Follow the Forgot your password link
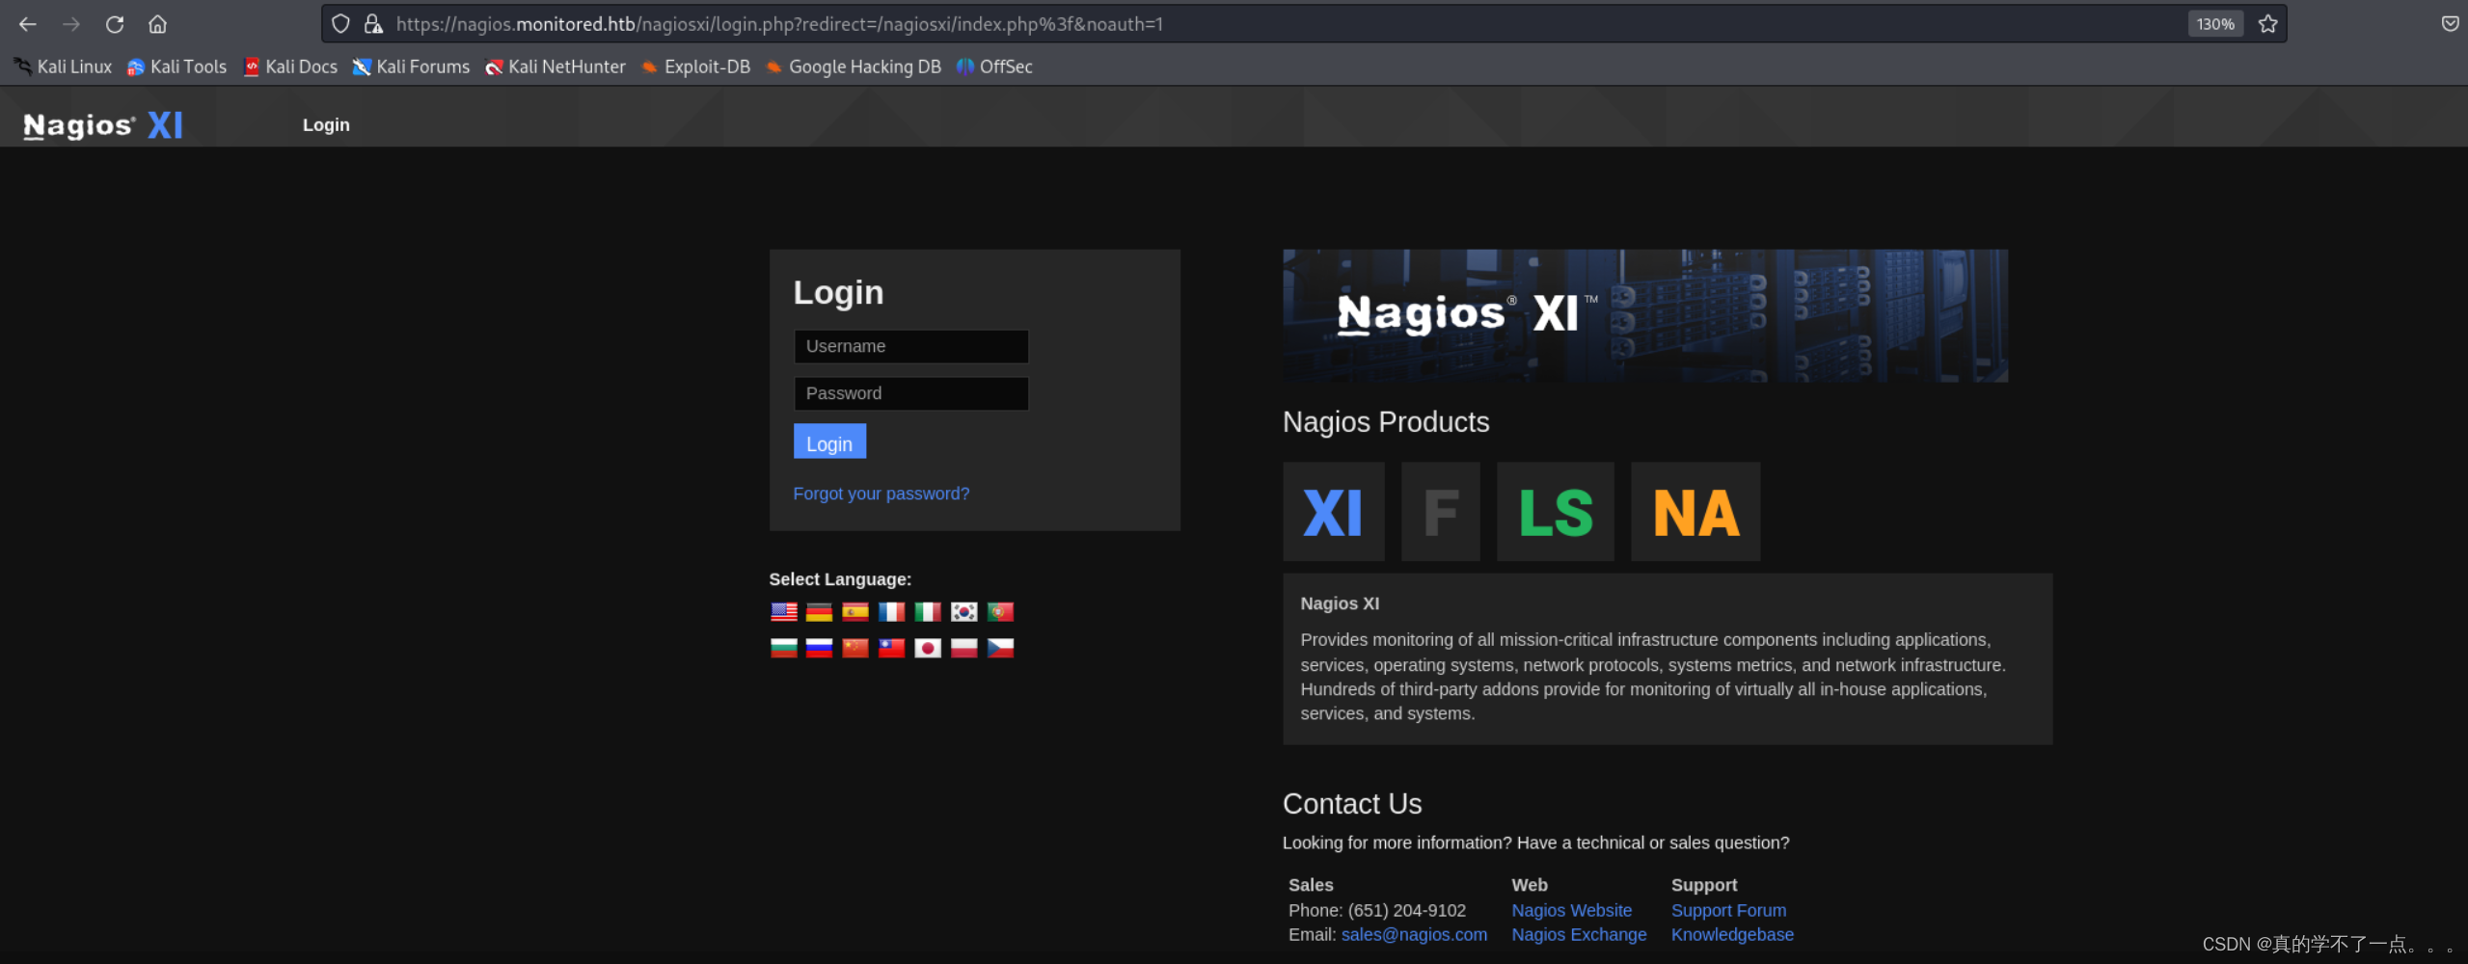The height and width of the screenshot is (964, 2468). pyautogui.click(x=881, y=494)
